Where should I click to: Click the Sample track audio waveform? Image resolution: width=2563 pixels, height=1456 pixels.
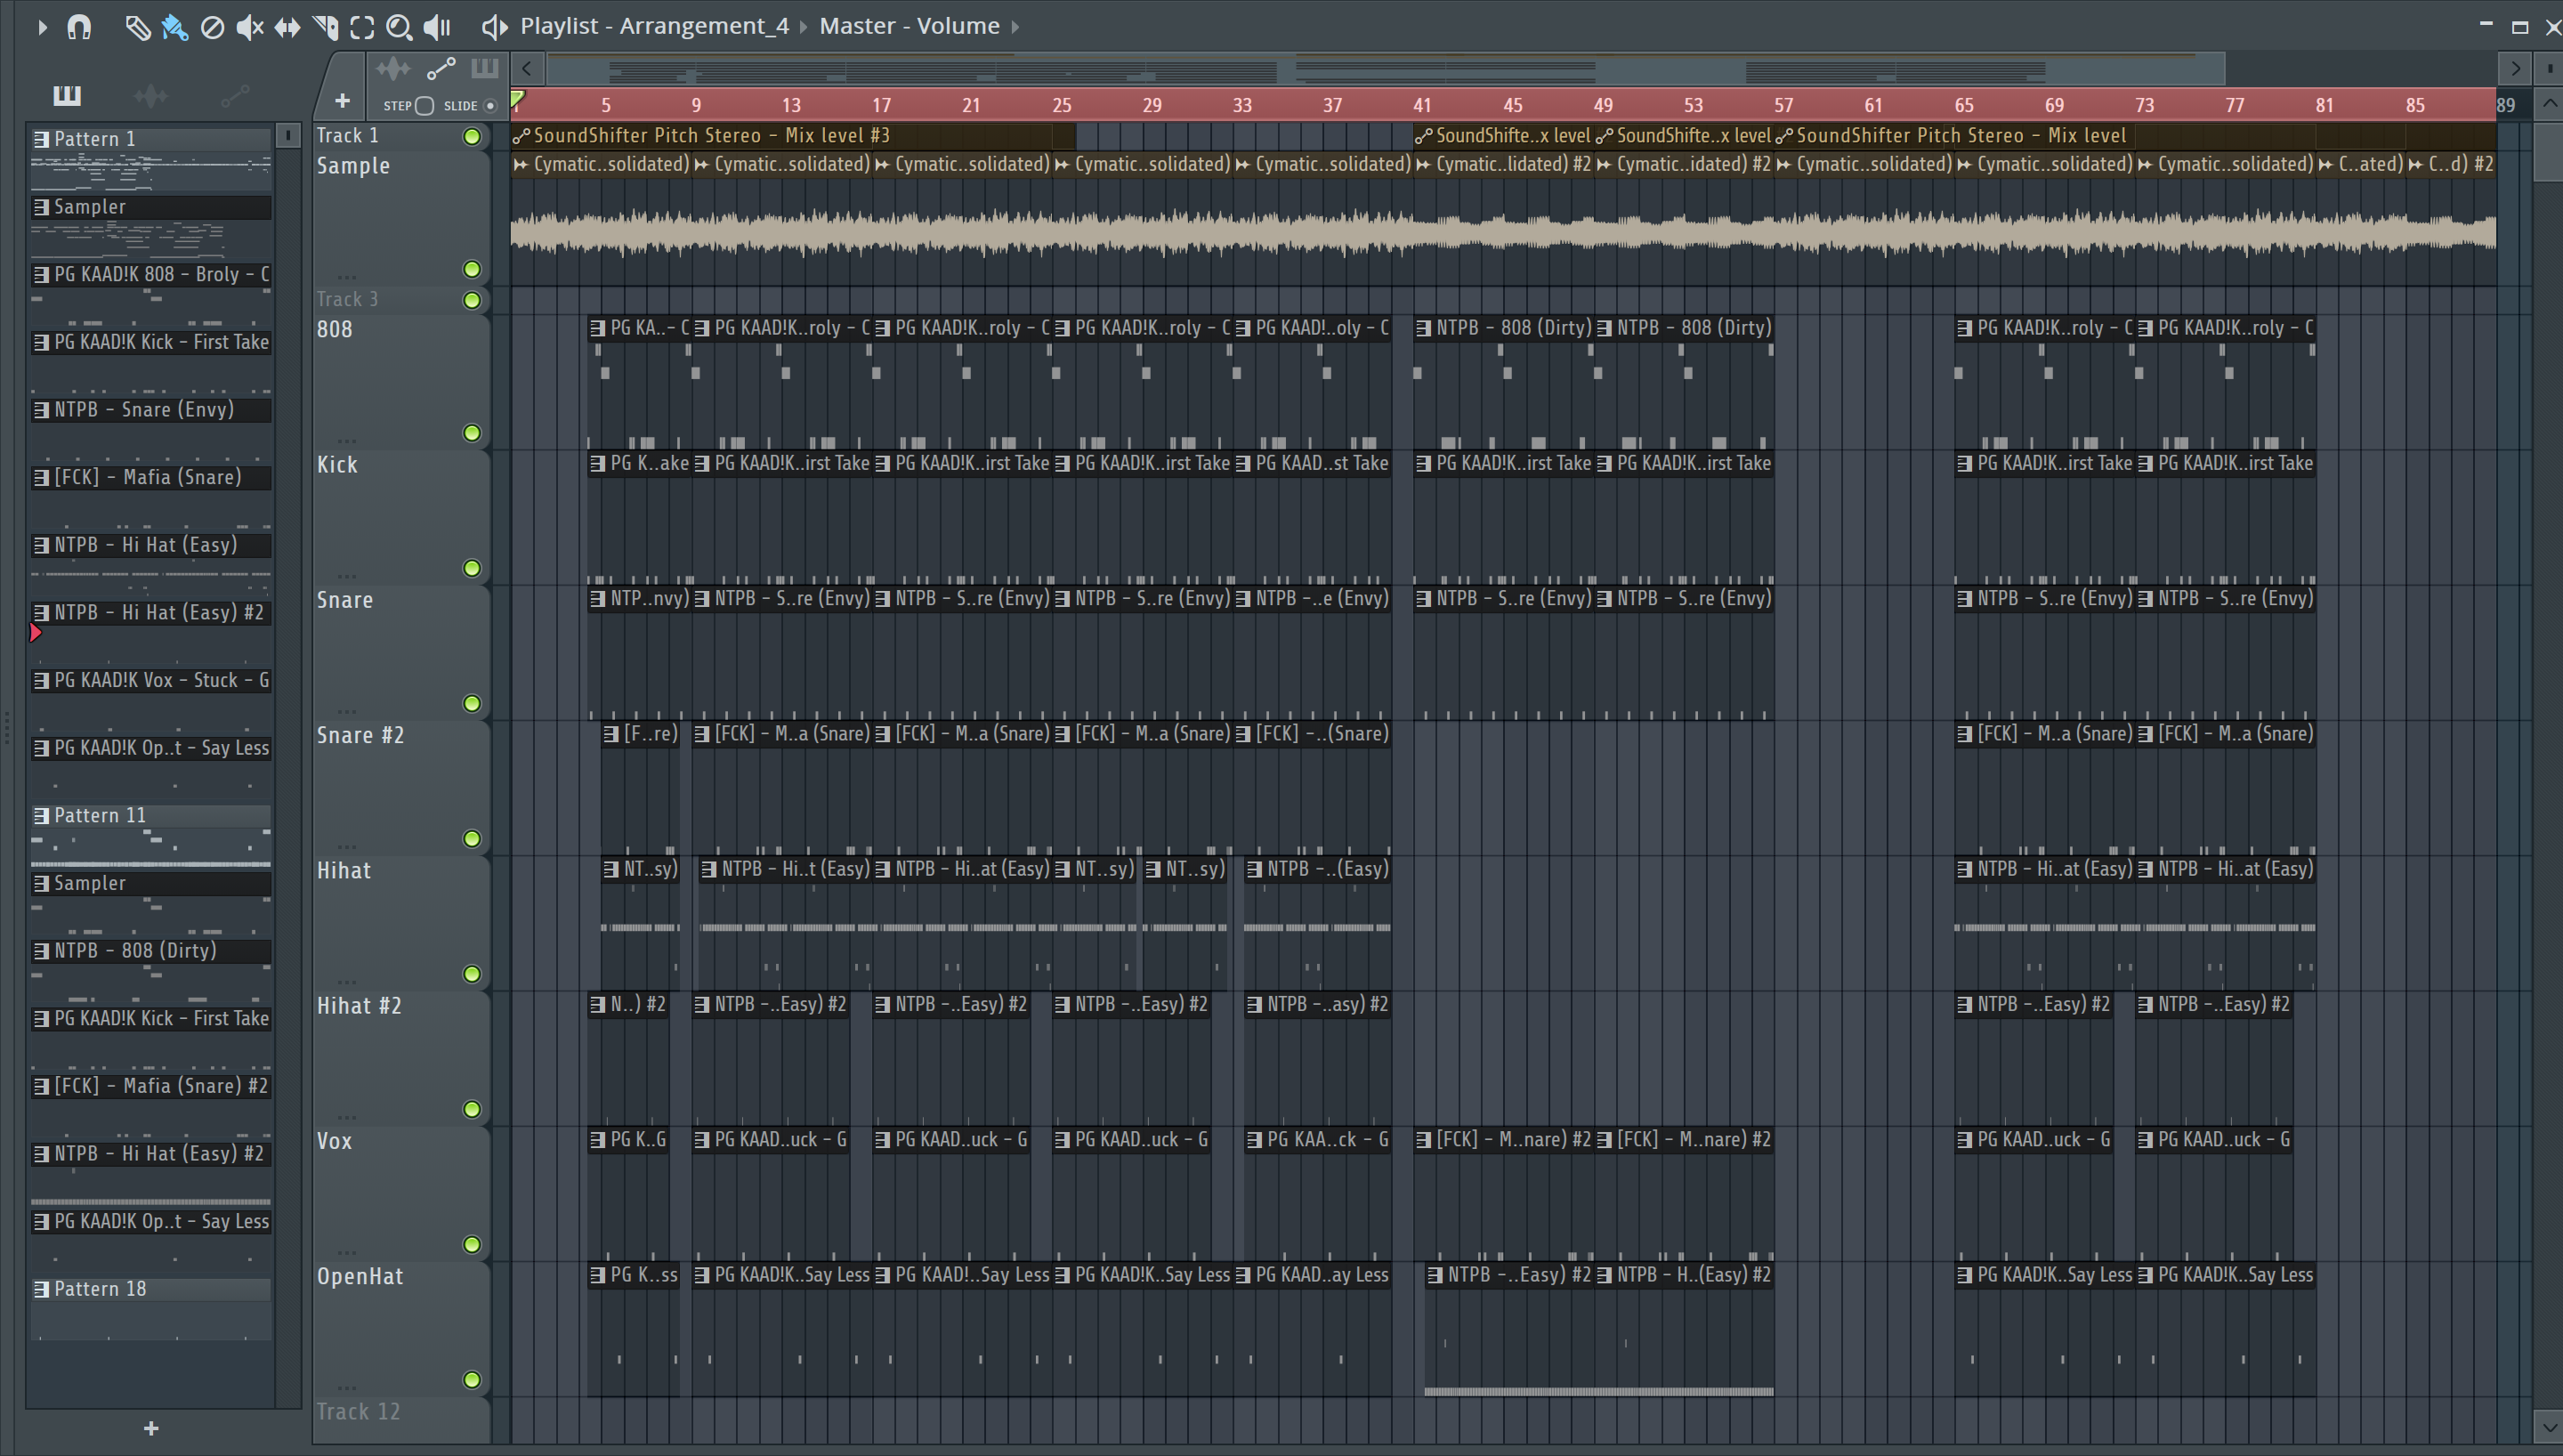click(x=1502, y=233)
